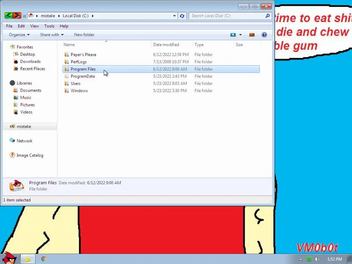Click the Refresh button next to address bar
This screenshot has height=264, width=352.
[x=182, y=16]
